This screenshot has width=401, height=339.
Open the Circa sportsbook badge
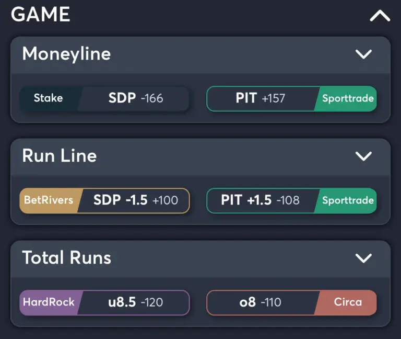tap(347, 302)
